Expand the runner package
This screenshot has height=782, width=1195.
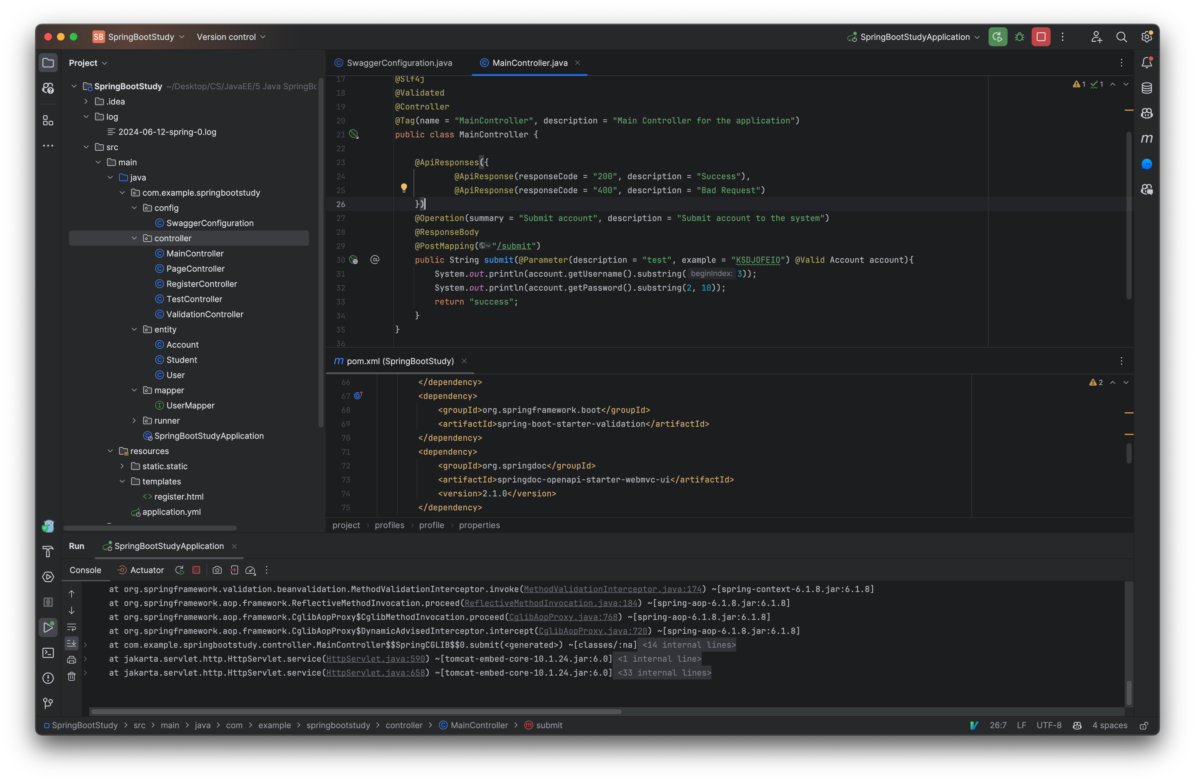134,421
